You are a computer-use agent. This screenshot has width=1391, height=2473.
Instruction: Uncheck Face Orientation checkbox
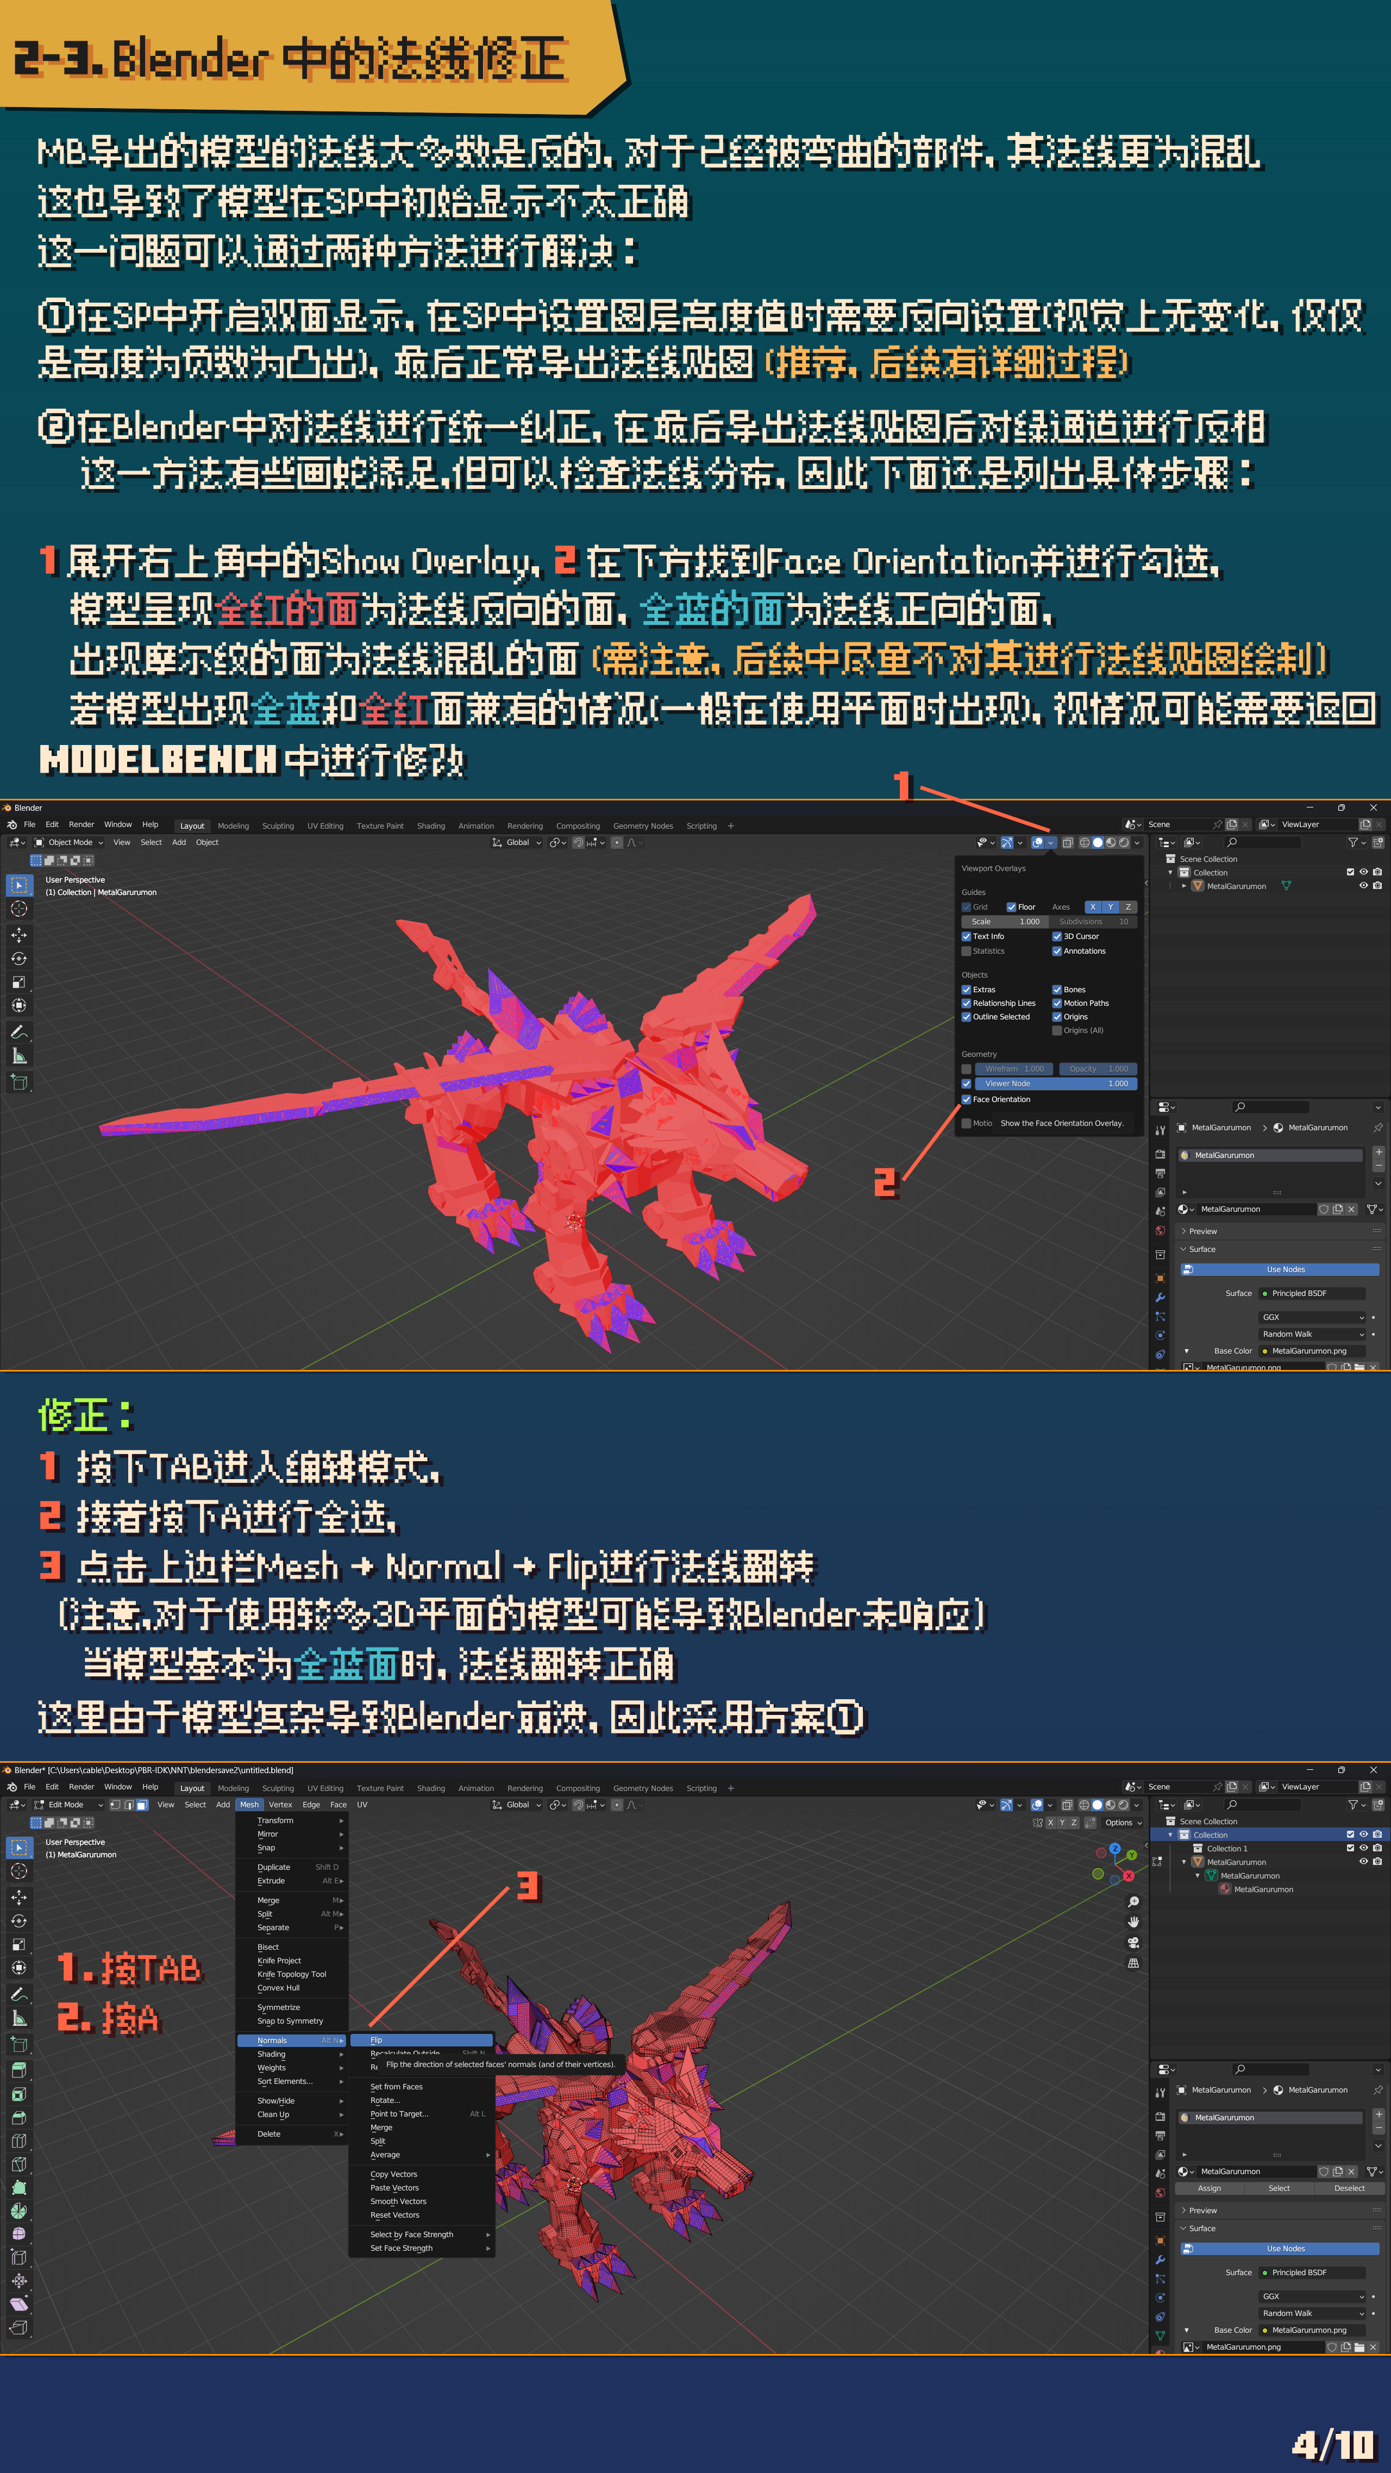pyautogui.click(x=966, y=1099)
